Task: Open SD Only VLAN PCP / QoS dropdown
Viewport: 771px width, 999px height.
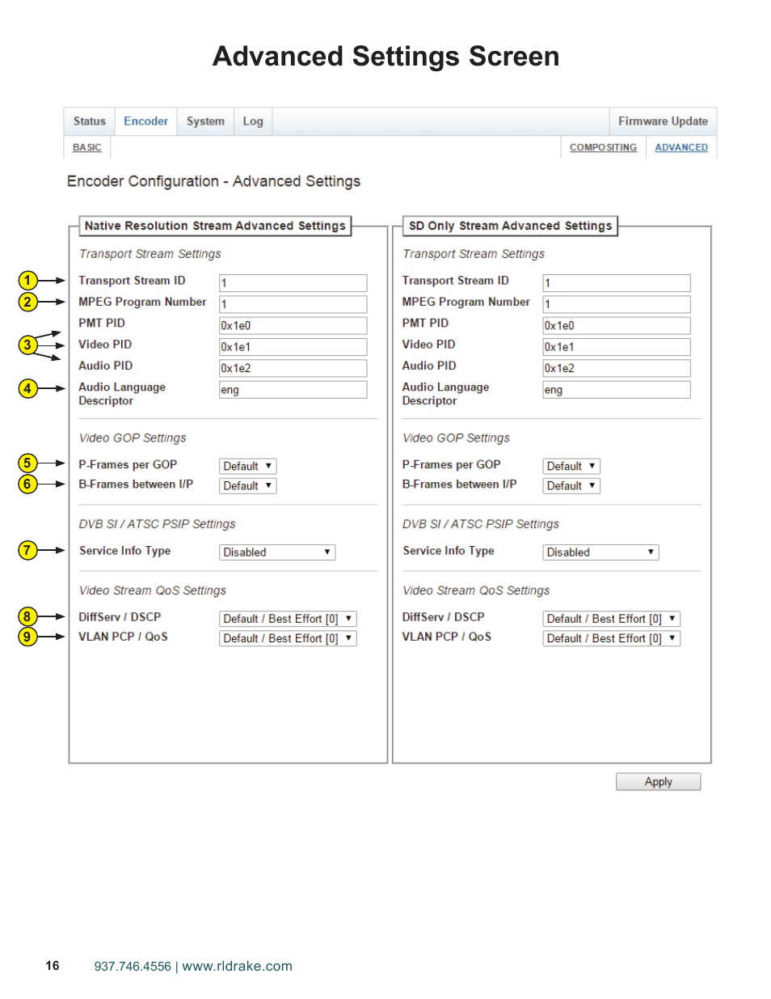Action: (x=612, y=638)
